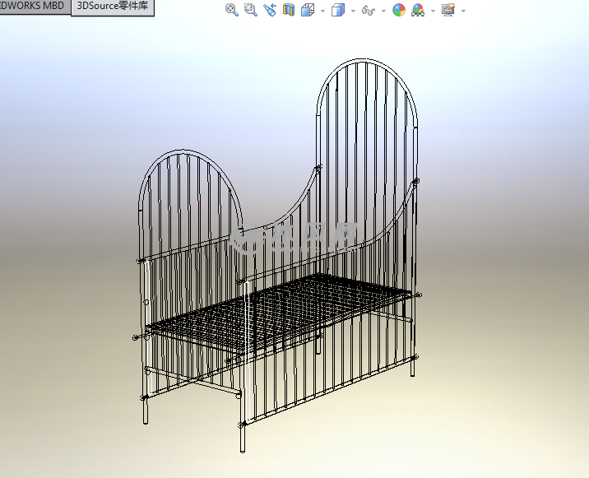Screen dimensions: 589x478
Task: Expand the Hide/Show Items dropdown arrow
Action: (383, 11)
